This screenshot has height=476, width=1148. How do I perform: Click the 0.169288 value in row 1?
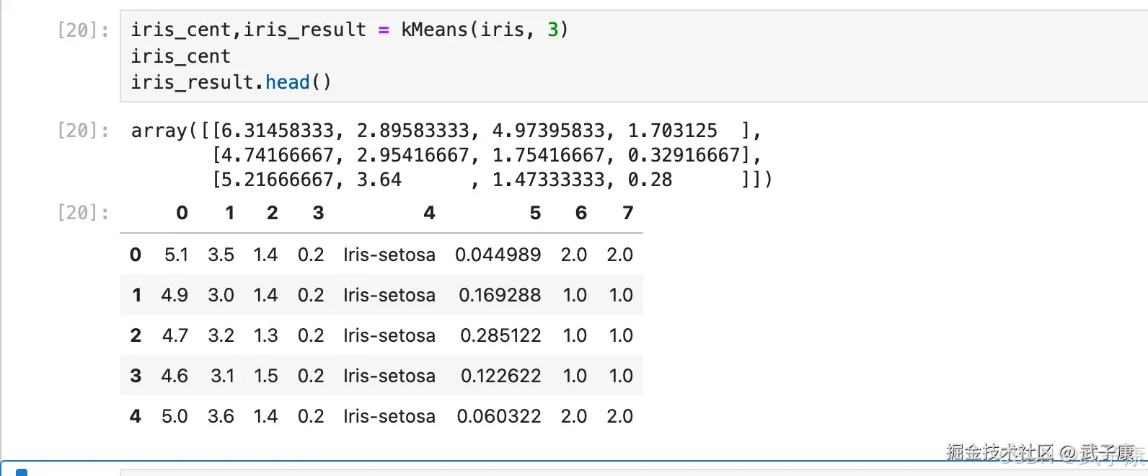500,295
